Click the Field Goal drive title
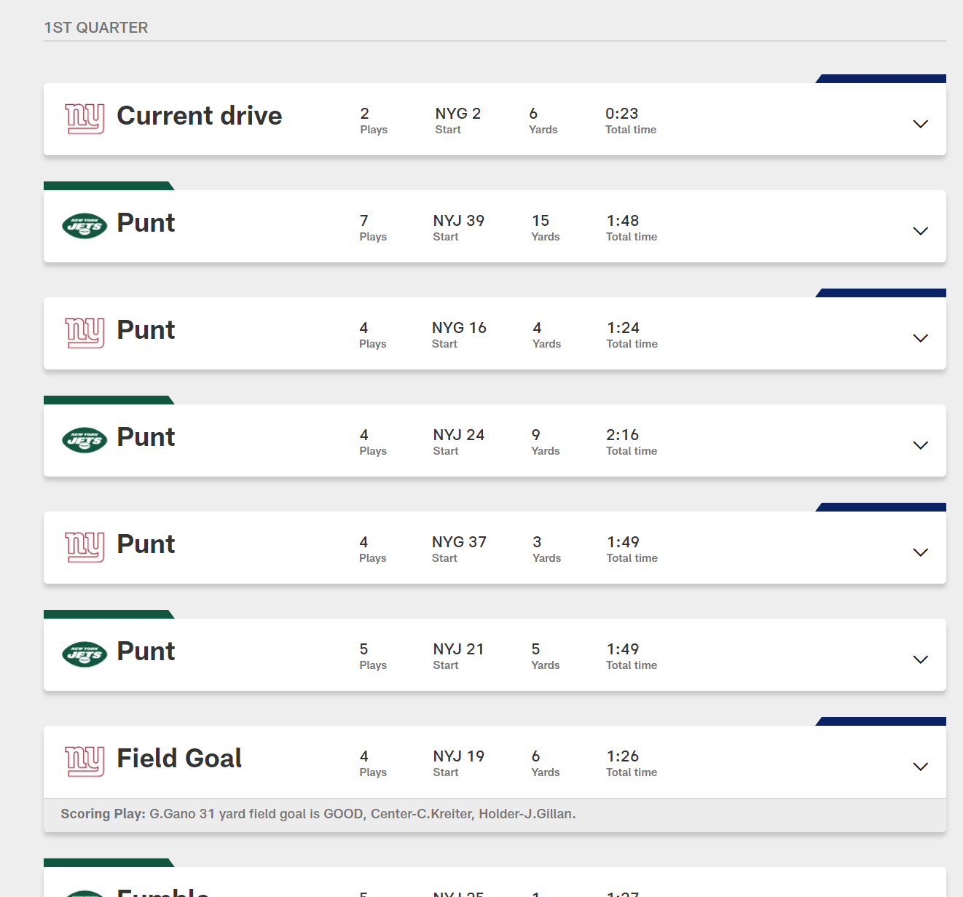Viewport: 963px width, 897px height. click(179, 759)
